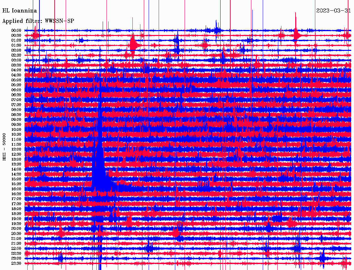Select the 13:00 time label

(16, 159)
